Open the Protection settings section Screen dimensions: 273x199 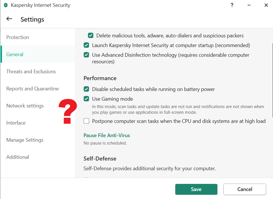18,37
